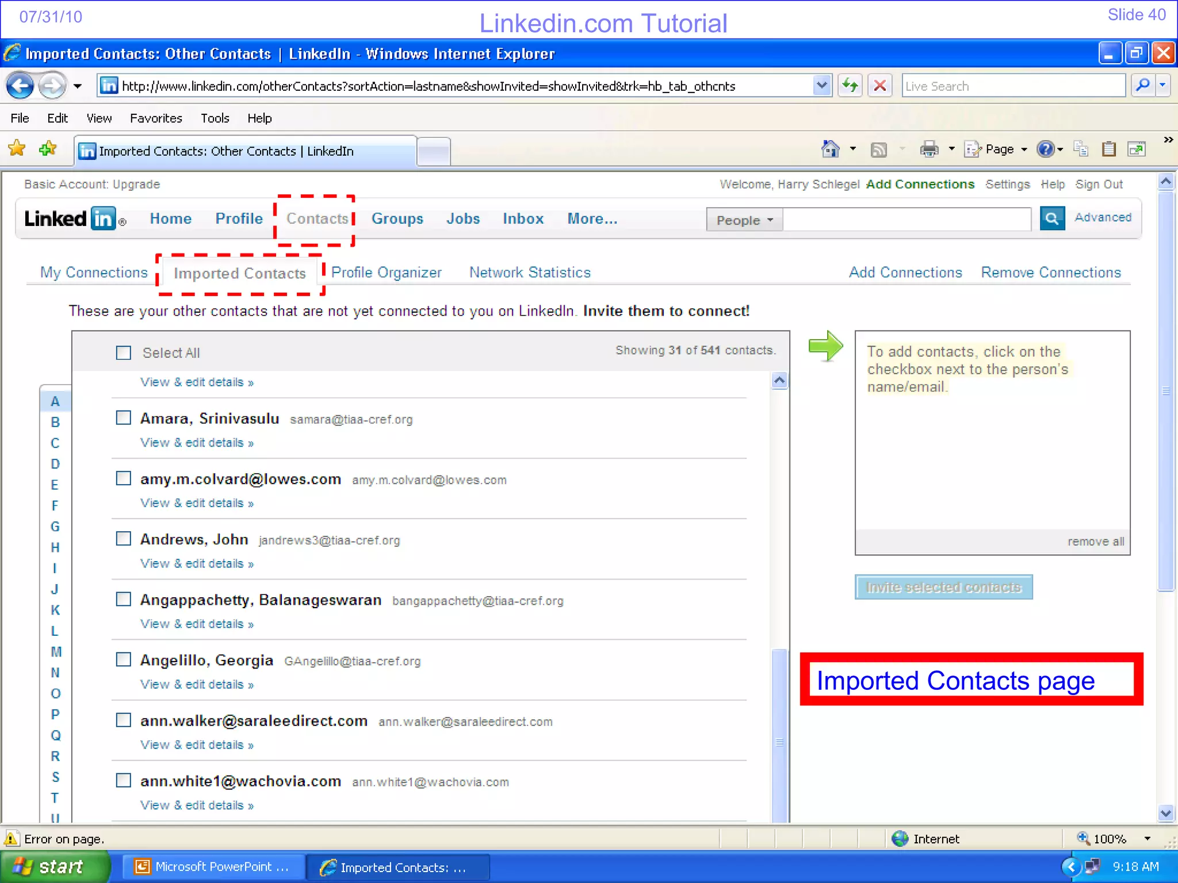This screenshot has height=883, width=1178.
Task: Click the remove all link
Action: click(1096, 542)
